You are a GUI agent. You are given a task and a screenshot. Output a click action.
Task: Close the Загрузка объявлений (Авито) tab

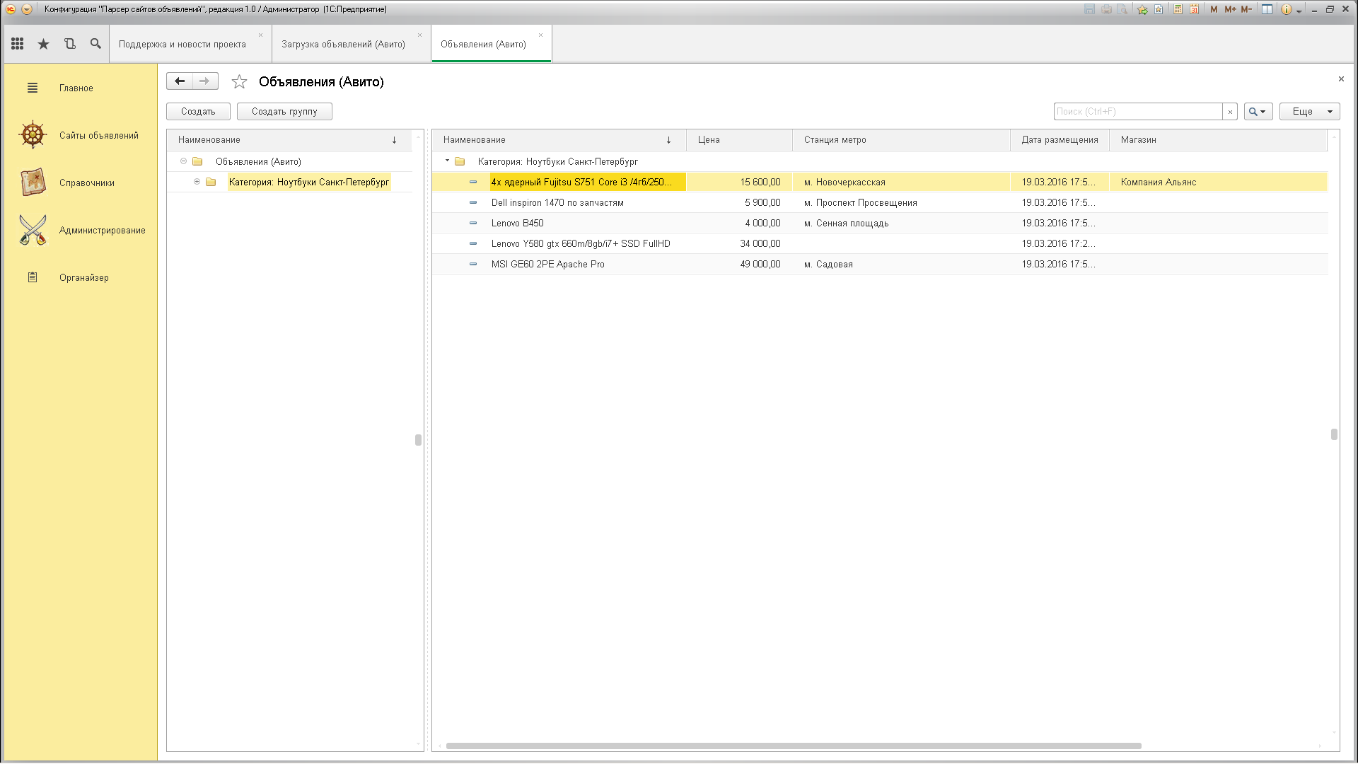(x=419, y=35)
